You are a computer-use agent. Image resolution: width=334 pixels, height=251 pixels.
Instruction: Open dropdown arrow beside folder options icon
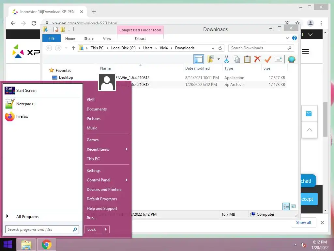pyautogui.click(x=219, y=59)
